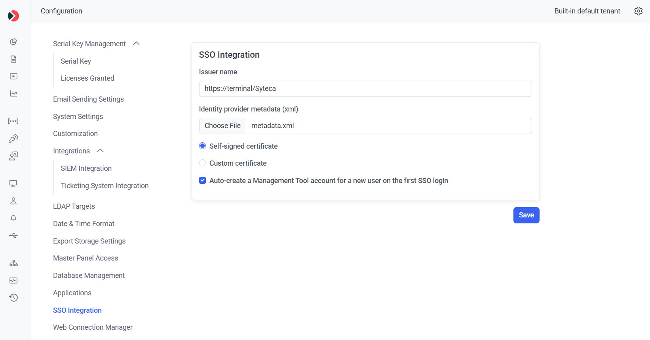Click the Save button

526,215
